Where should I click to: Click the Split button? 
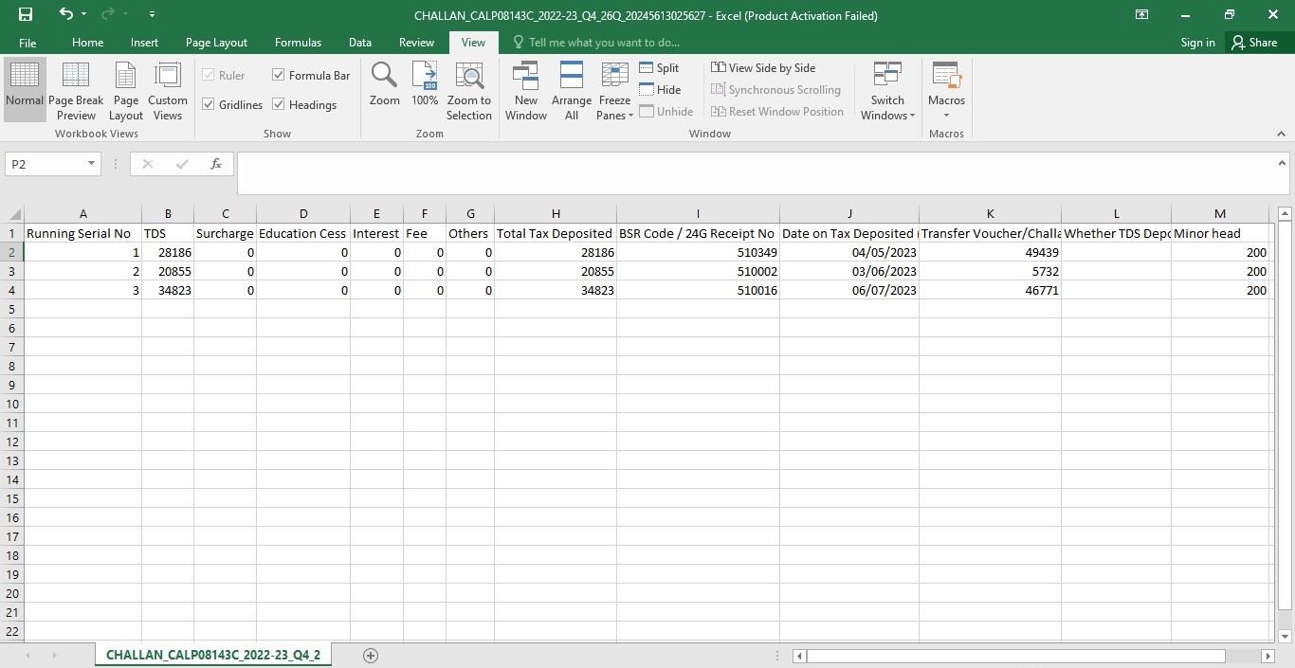click(x=659, y=68)
